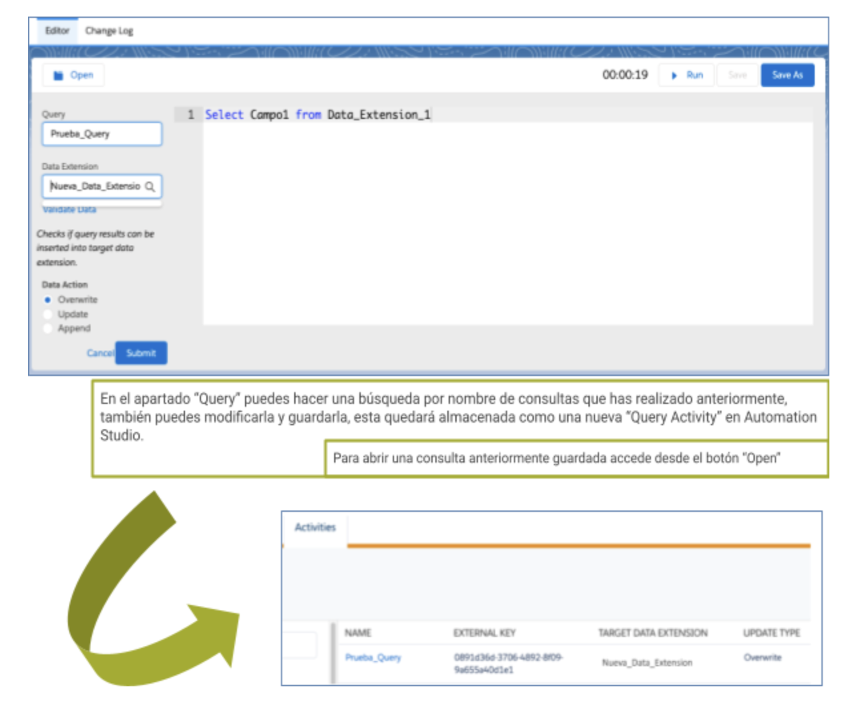This screenshot has height=719, width=864.
Task: Click the Save As button
Action: point(786,75)
